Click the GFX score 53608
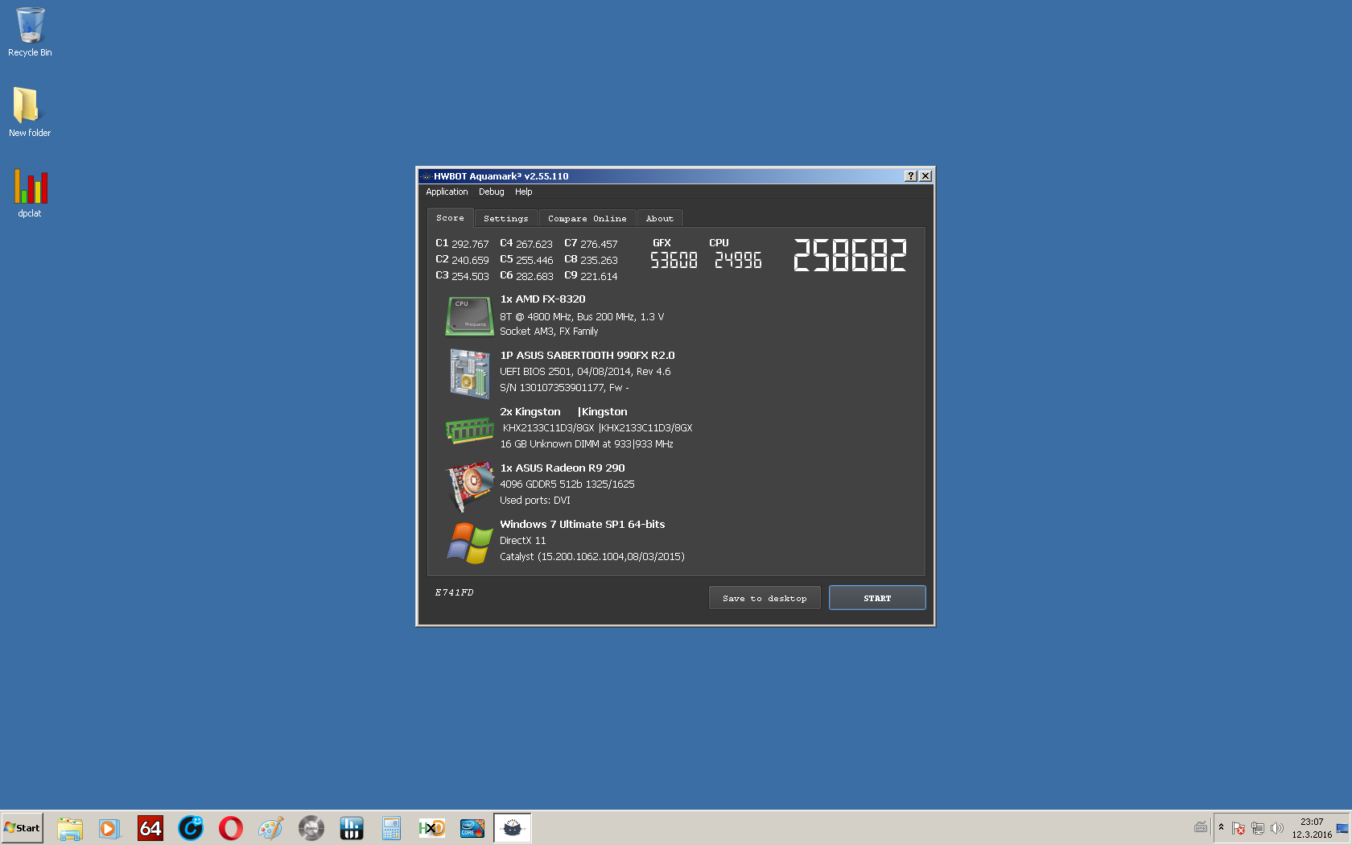 click(x=674, y=260)
